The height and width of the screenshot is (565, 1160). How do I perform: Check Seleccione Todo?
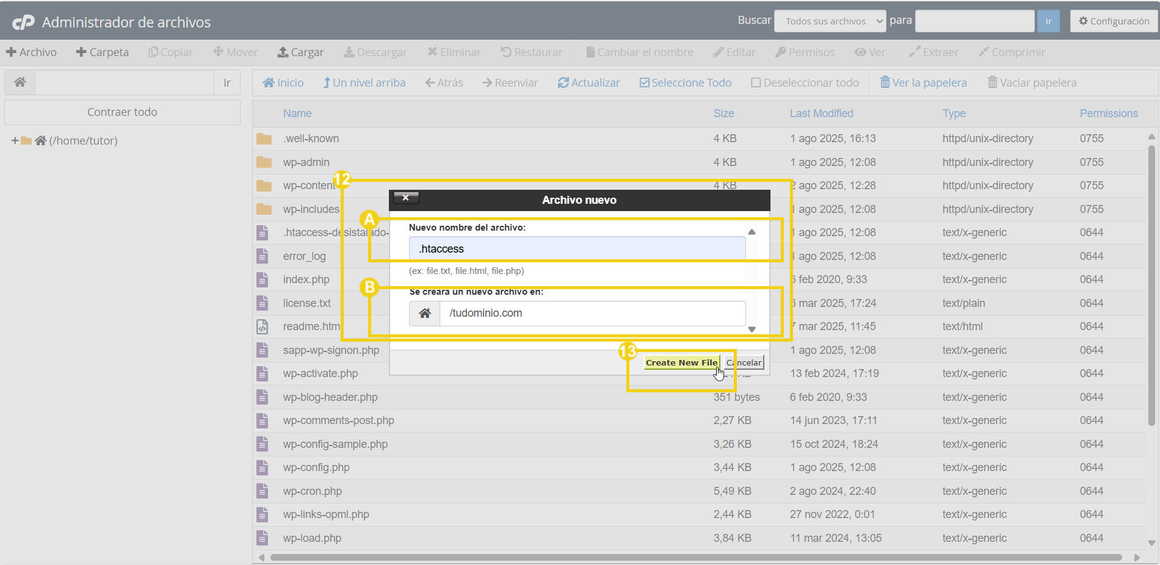coord(686,83)
